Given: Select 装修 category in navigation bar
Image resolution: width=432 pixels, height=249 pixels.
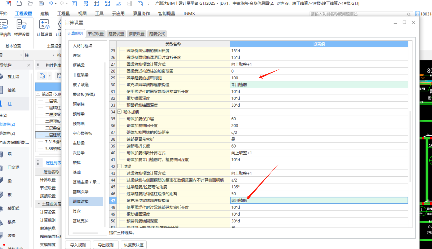Looking at the screenshot, I should click(x=11, y=236).
